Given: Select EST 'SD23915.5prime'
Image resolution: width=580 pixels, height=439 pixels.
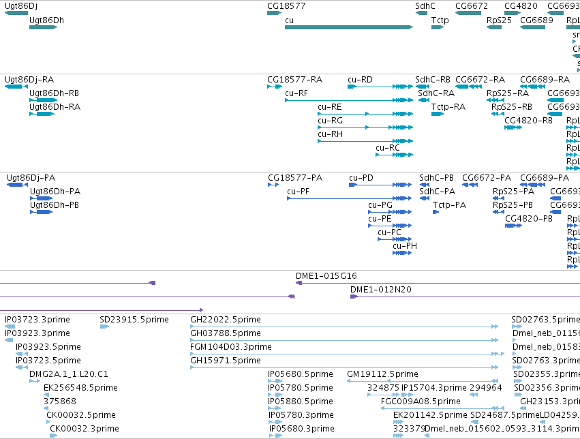Looking at the screenshot, I should [x=134, y=320].
